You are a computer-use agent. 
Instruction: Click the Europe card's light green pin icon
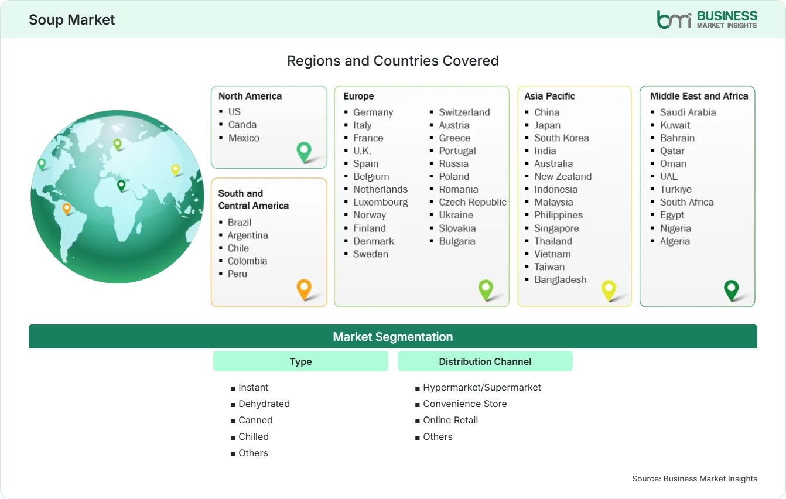click(x=486, y=289)
